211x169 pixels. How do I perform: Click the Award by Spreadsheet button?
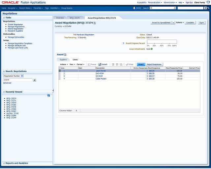tap(161, 23)
